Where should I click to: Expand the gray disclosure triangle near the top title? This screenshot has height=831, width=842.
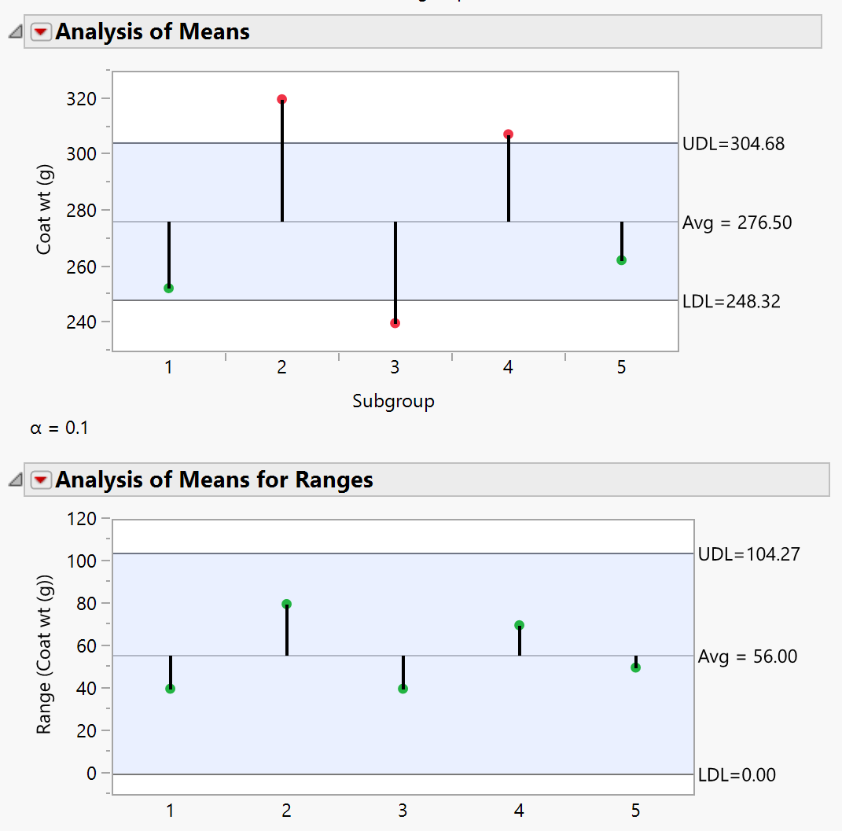click(17, 31)
